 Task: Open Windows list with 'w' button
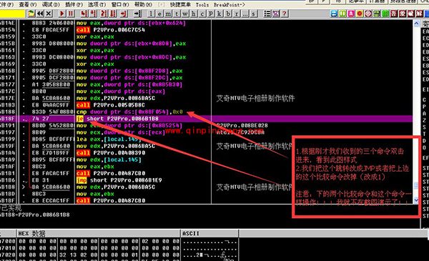[185, 14]
